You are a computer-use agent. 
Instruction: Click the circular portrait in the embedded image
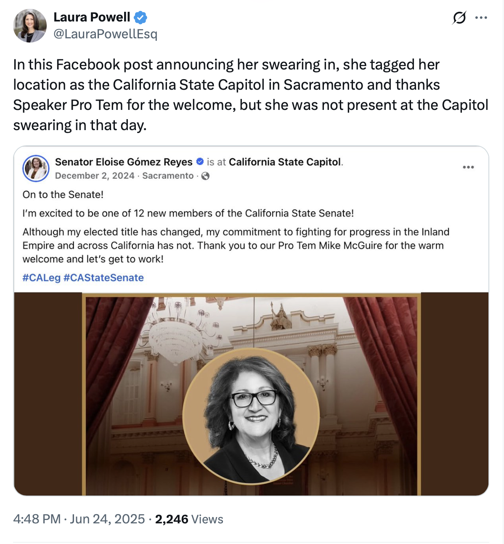point(251,416)
